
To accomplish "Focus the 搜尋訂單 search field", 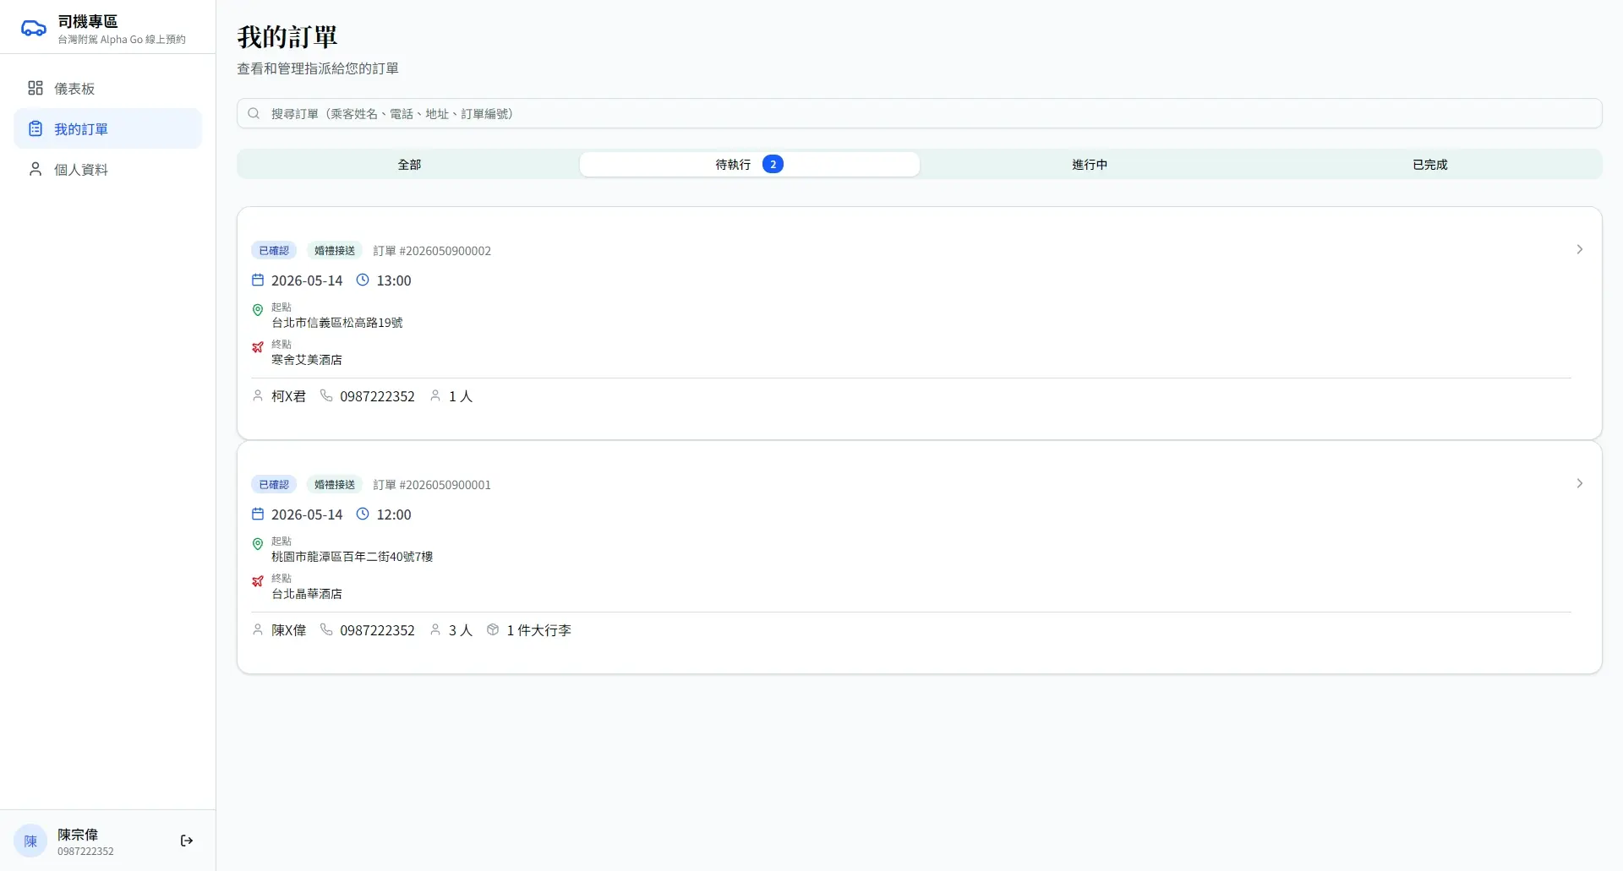I will 920,113.
